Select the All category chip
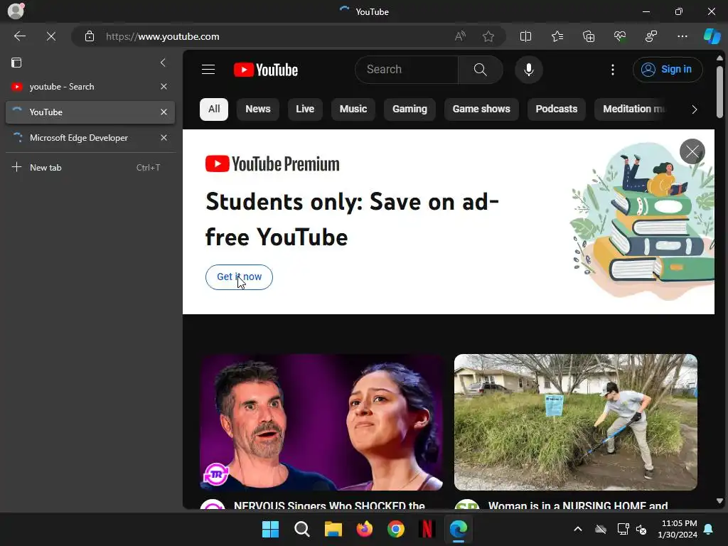This screenshot has height=546, width=728. pos(214,109)
